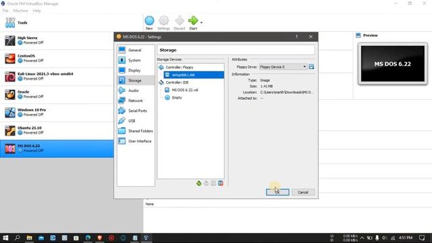Open the Machine menu
This screenshot has width=432, height=243.
point(20,11)
